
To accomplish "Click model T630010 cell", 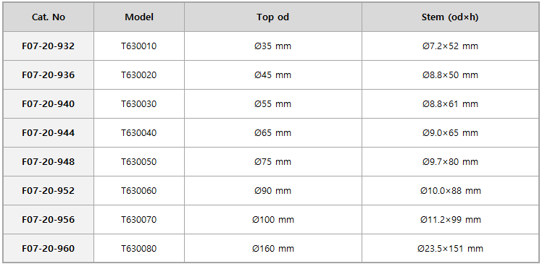I will (139, 46).
